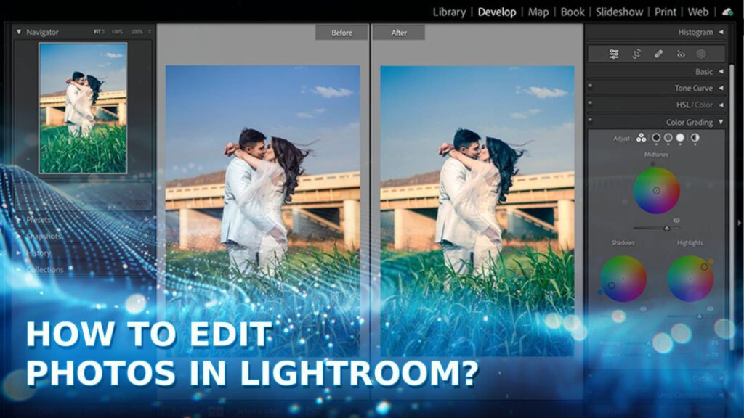Collapse the Navigator panel triangle
Viewport: 744px width, 418px height.
(19, 32)
